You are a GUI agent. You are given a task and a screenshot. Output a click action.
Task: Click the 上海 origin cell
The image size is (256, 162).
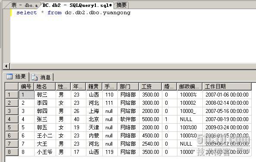click(x=94, y=111)
